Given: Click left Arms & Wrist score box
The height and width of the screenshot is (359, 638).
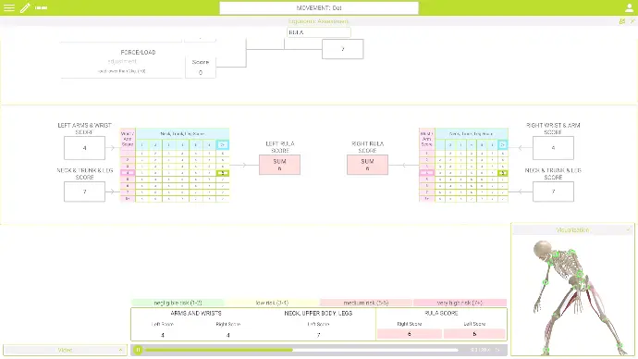Looking at the screenshot, I should (x=85, y=148).
